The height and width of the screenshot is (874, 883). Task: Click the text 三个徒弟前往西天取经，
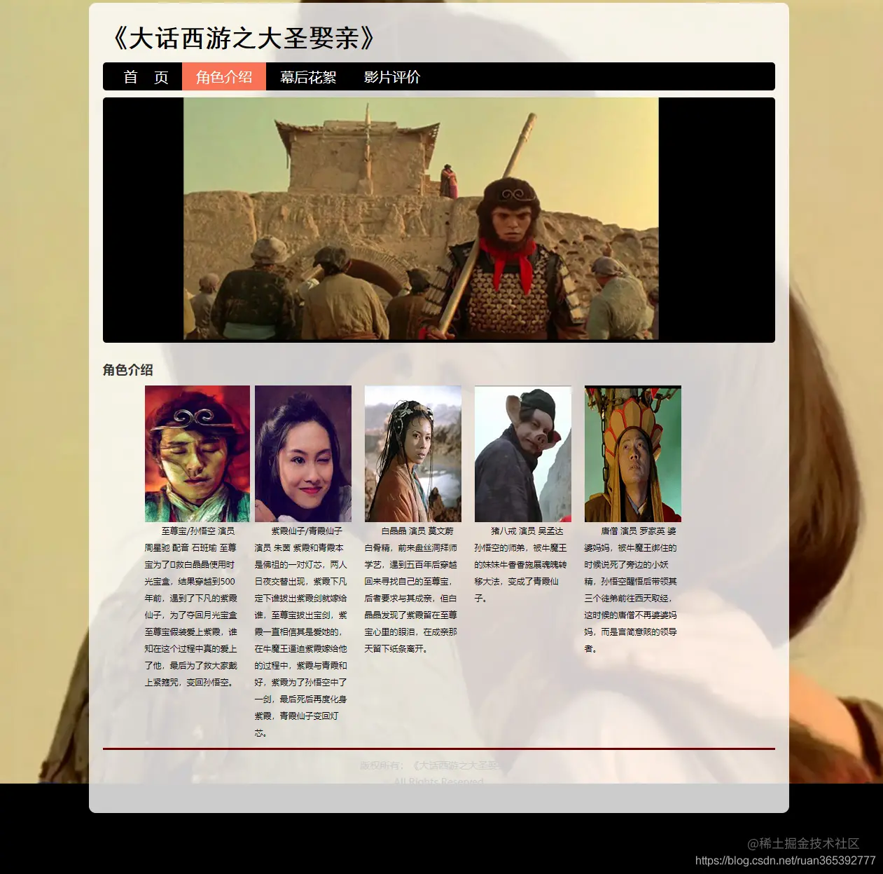pyautogui.click(x=629, y=599)
